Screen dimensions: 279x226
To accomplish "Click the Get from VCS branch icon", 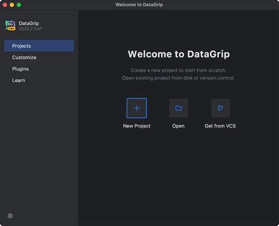I will click(220, 108).
